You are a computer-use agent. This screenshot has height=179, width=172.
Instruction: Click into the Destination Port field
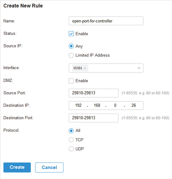(94, 118)
